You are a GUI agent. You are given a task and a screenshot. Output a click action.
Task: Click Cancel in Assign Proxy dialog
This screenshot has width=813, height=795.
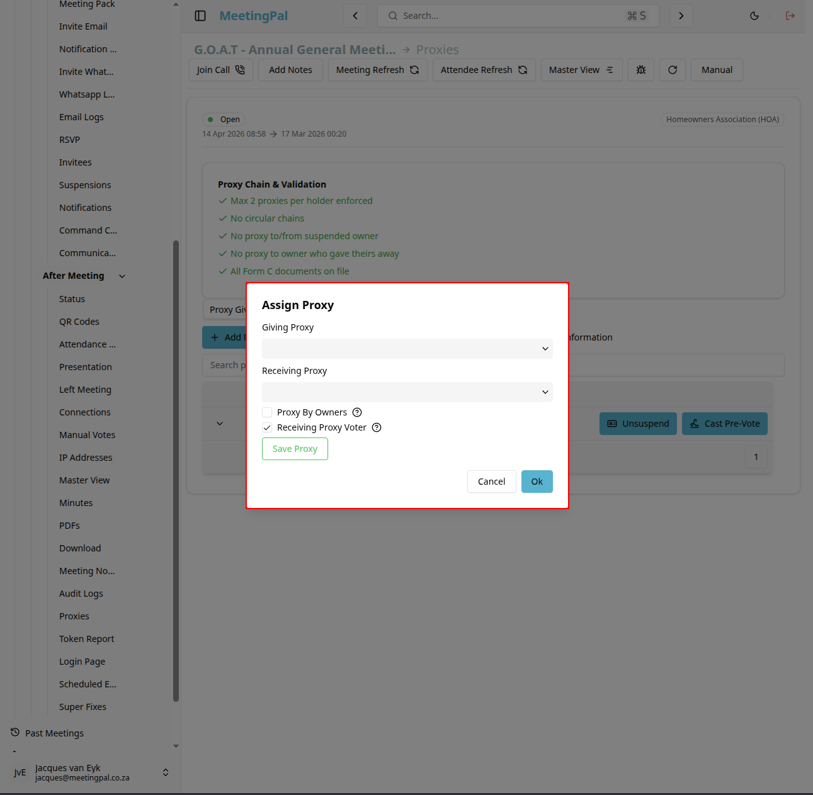point(491,482)
